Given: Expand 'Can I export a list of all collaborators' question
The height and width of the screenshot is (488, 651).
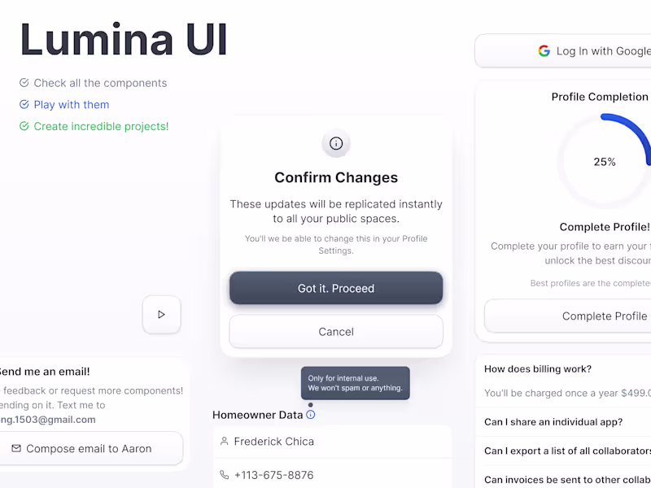Looking at the screenshot, I should [x=566, y=451].
